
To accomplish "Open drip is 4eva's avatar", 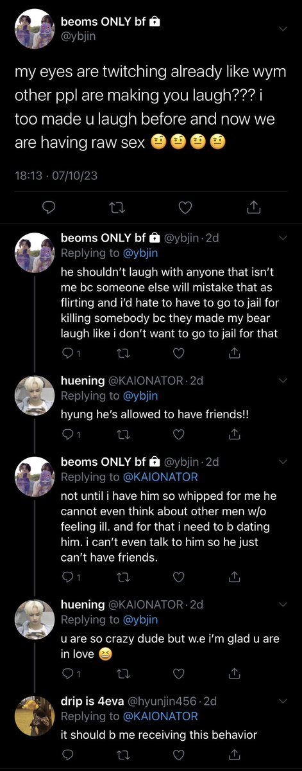I will point(33,716).
